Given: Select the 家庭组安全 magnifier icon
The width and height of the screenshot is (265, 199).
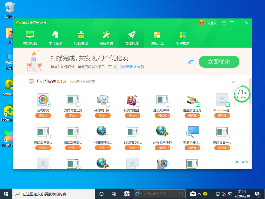Looking at the screenshot, I should click(192, 132).
